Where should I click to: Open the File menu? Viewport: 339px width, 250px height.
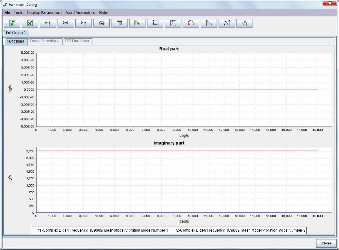[x=7, y=13]
